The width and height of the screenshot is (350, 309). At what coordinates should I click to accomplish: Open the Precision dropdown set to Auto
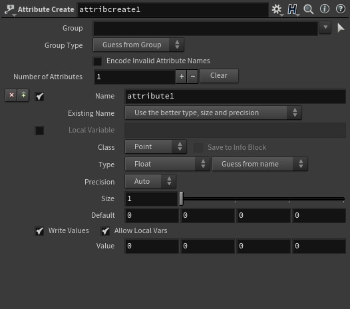[x=150, y=181]
